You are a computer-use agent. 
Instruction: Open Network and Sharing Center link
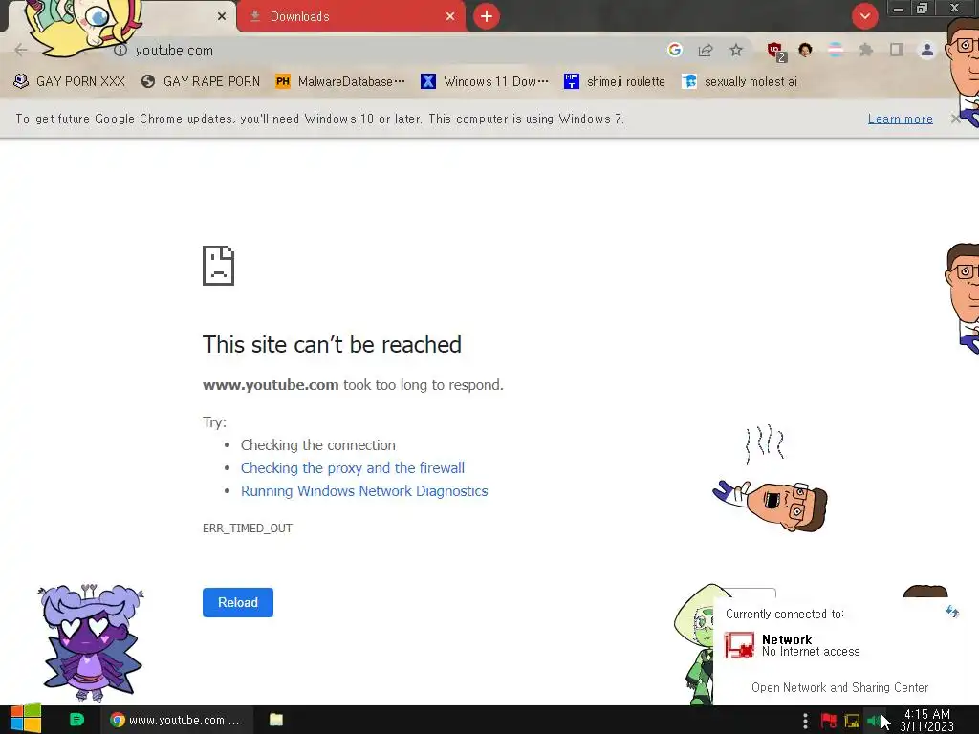coord(839,687)
